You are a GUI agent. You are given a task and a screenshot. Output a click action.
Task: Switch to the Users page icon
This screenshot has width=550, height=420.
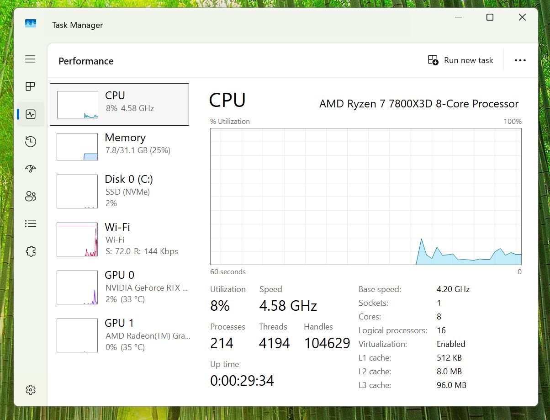[x=31, y=197]
